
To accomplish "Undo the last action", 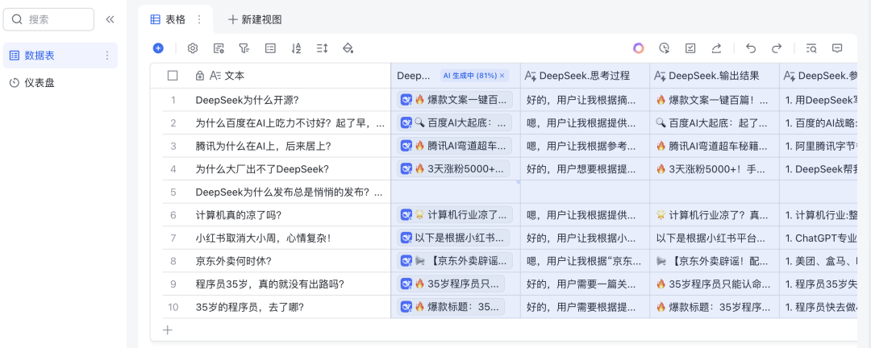I will tap(751, 48).
